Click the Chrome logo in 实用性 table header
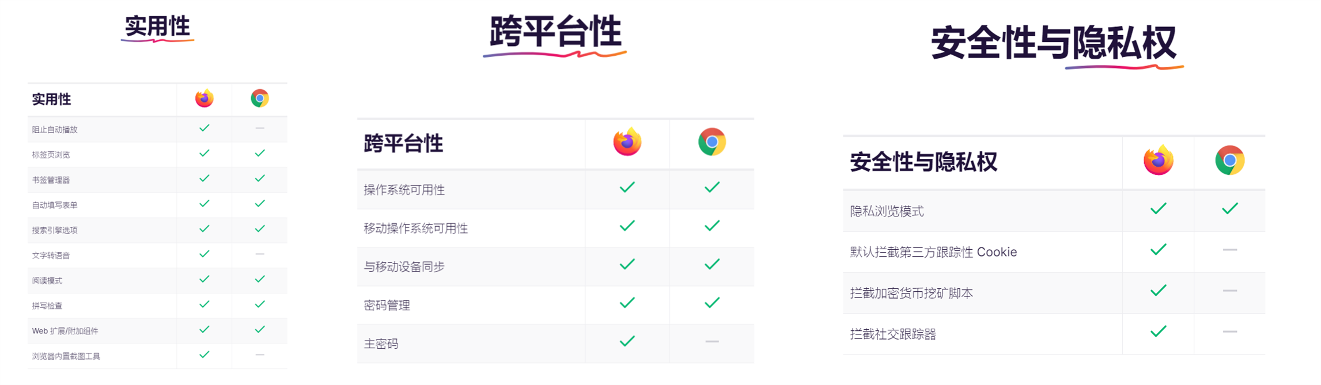This screenshot has width=1321, height=385. point(260,98)
